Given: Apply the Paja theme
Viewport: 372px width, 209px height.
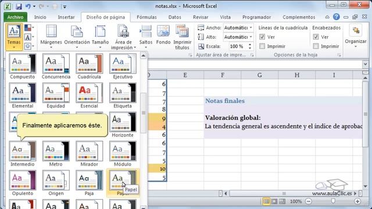Looking at the screenshot, I should [89, 183].
